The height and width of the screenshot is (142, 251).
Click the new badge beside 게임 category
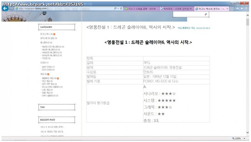pos(48,74)
